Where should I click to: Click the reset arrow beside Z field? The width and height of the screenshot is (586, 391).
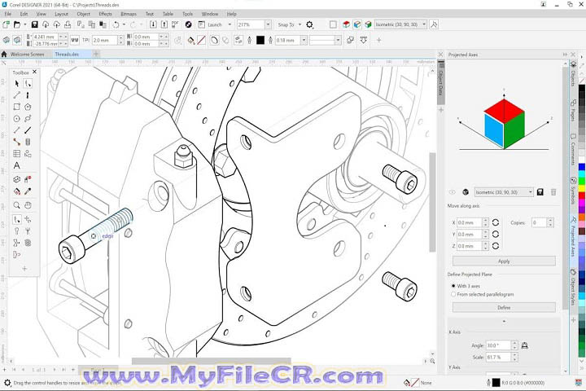(496, 246)
